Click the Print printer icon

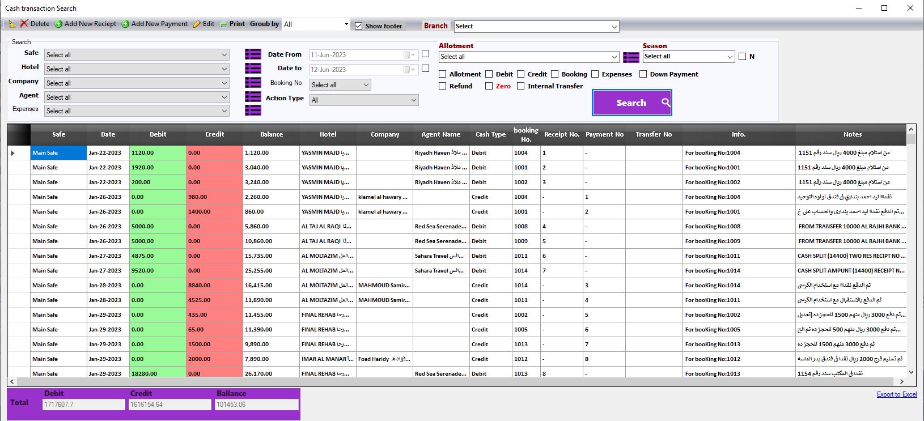pyautogui.click(x=223, y=24)
